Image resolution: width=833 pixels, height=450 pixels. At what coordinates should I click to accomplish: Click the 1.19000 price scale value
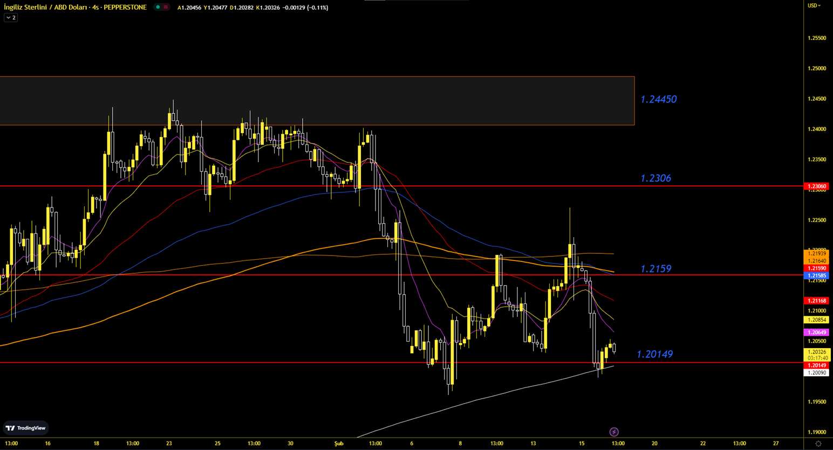pyautogui.click(x=817, y=432)
